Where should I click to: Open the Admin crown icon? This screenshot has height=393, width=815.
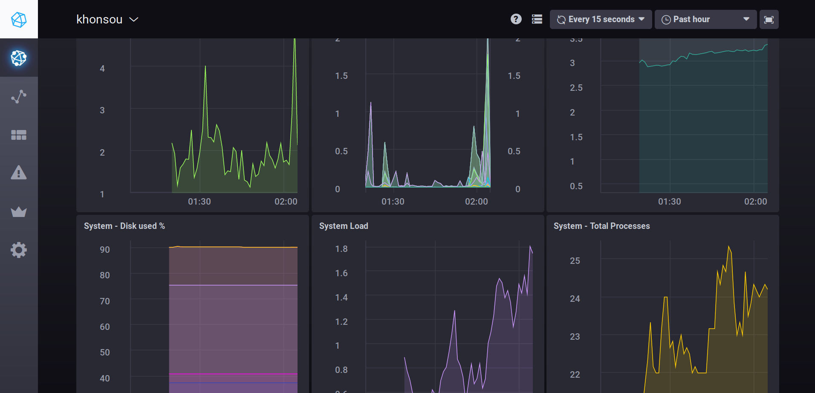[x=19, y=211]
